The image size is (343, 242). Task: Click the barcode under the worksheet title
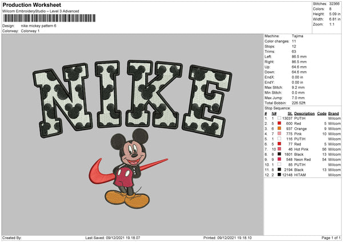pyautogui.click(x=49, y=18)
